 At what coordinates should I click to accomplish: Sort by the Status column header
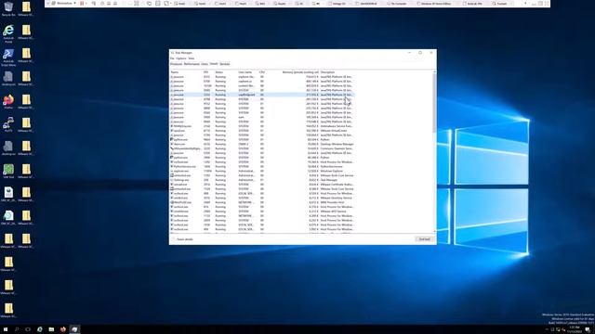coord(219,72)
